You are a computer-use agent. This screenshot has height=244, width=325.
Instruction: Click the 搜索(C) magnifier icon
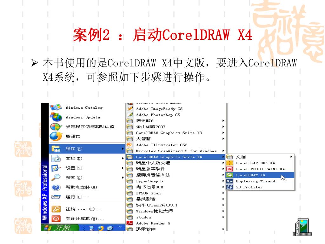click(56, 178)
